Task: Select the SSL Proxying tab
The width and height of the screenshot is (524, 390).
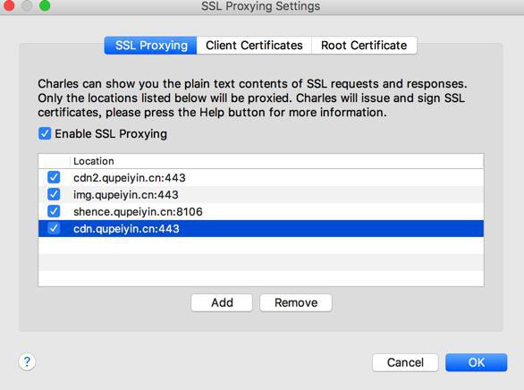Action: tap(151, 45)
